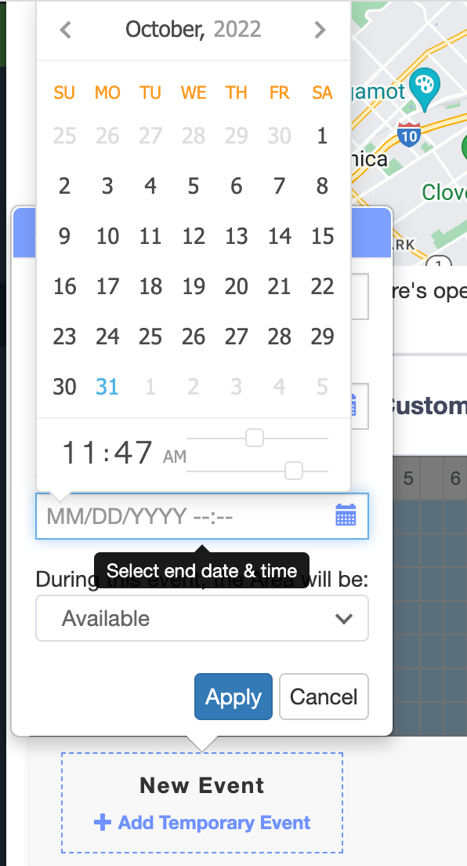Click the Apply button
The image size is (467, 866).
(x=233, y=697)
